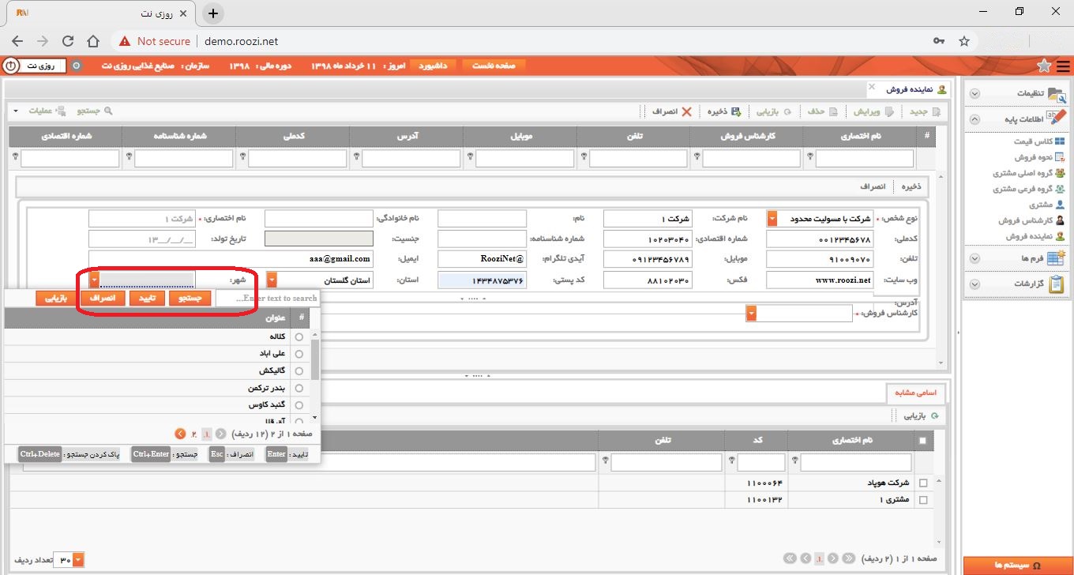Image resolution: width=1074 pixels, height=575 pixels.
Task: Select the کلاله radio option
Action: coord(299,336)
